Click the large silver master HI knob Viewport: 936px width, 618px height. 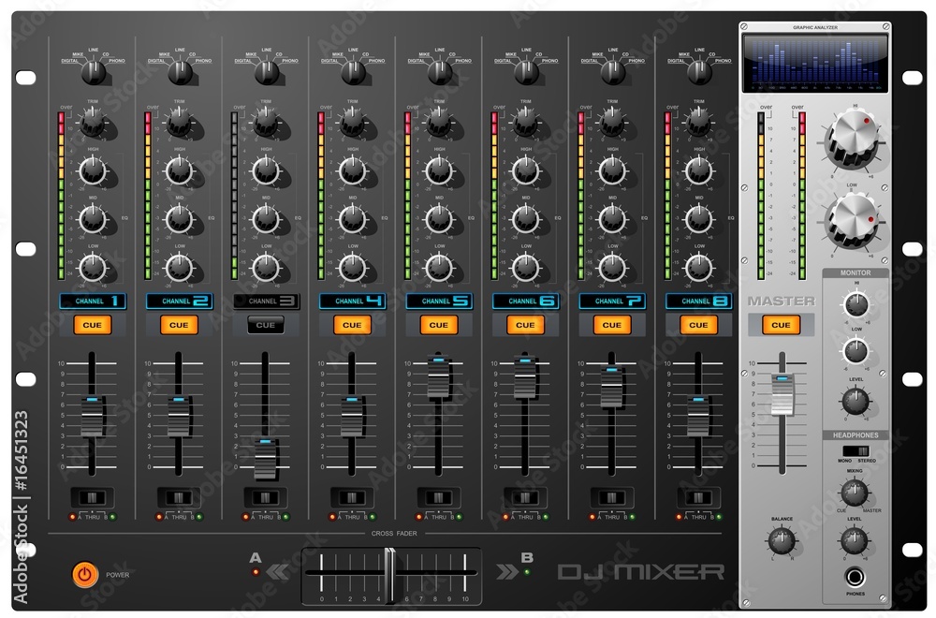click(x=853, y=140)
